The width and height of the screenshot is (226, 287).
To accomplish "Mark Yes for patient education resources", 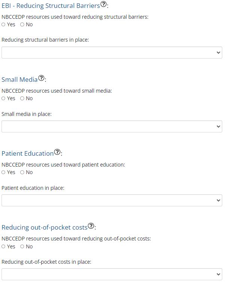I will tap(4, 172).
